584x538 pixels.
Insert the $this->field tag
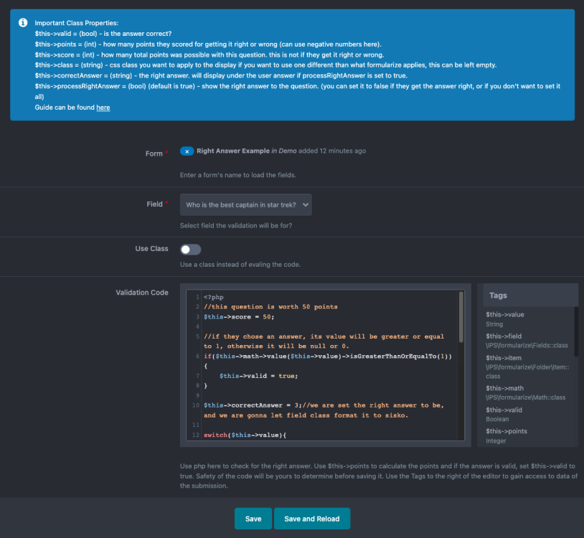click(x=503, y=336)
